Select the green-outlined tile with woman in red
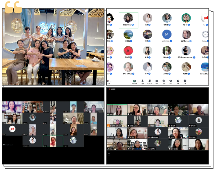Screen dimensions: 214x169 point(53,141)
